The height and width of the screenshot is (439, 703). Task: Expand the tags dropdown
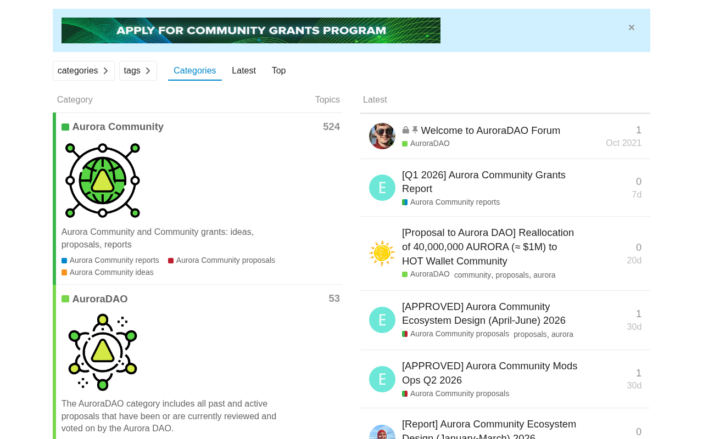pos(138,71)
